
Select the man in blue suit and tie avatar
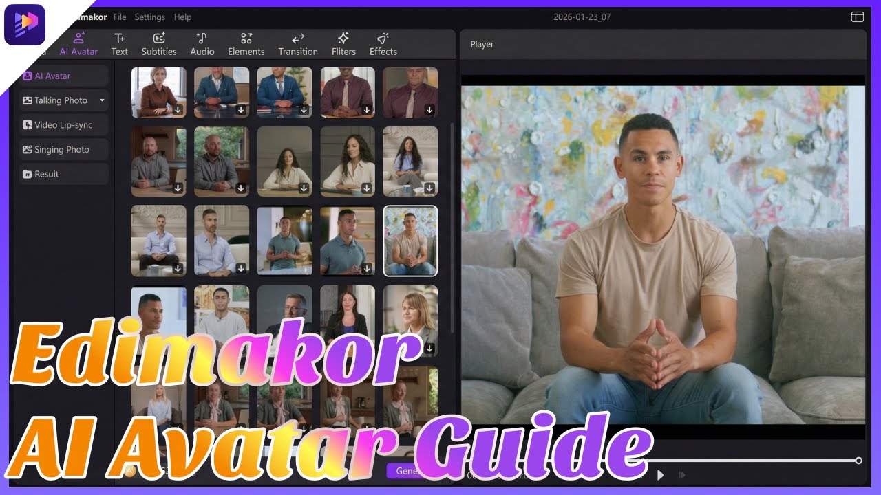[285, 91]
